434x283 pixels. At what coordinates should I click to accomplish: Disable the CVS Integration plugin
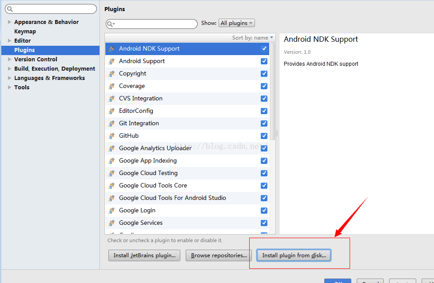pyautogui.click(x=264, y=99)
